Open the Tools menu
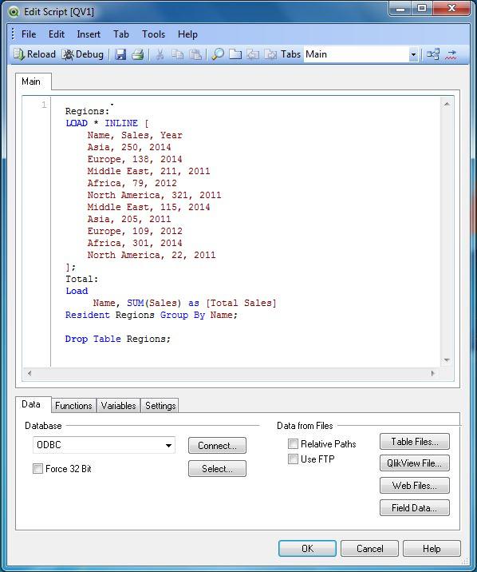Screen dimensions: 477x572 tap(153, 34)
